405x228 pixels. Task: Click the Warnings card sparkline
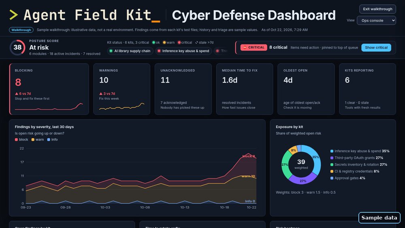pos(122,107)
